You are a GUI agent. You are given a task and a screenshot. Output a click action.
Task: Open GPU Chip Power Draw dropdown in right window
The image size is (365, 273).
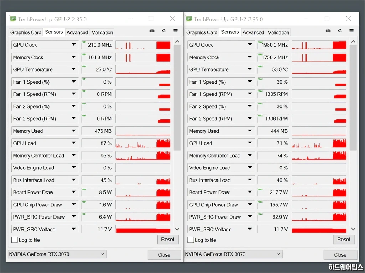point(250,205)
